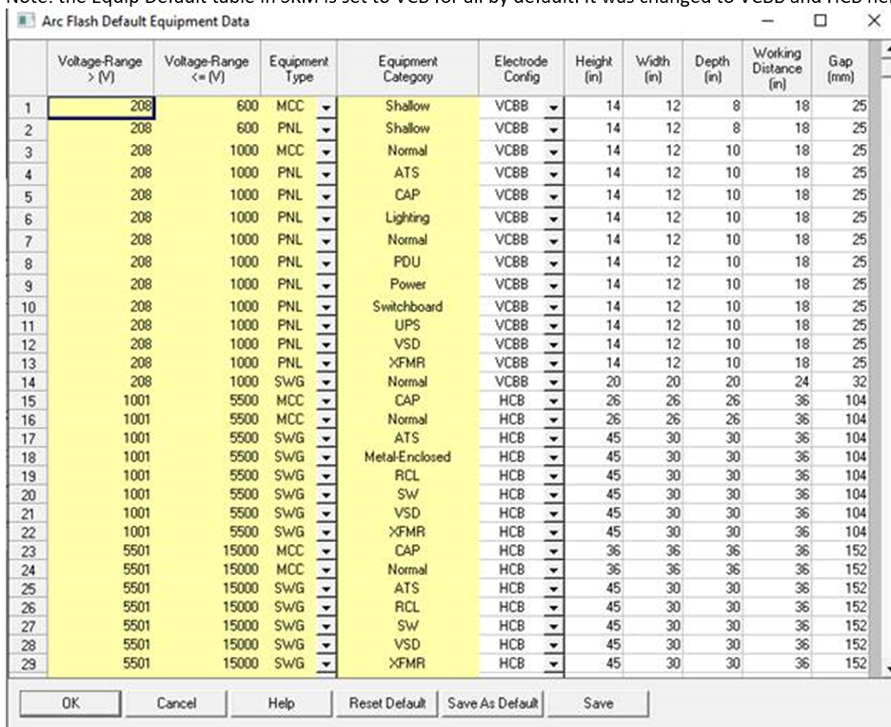Open the Help button
The image size is (891, 727).
pos(281,703)
